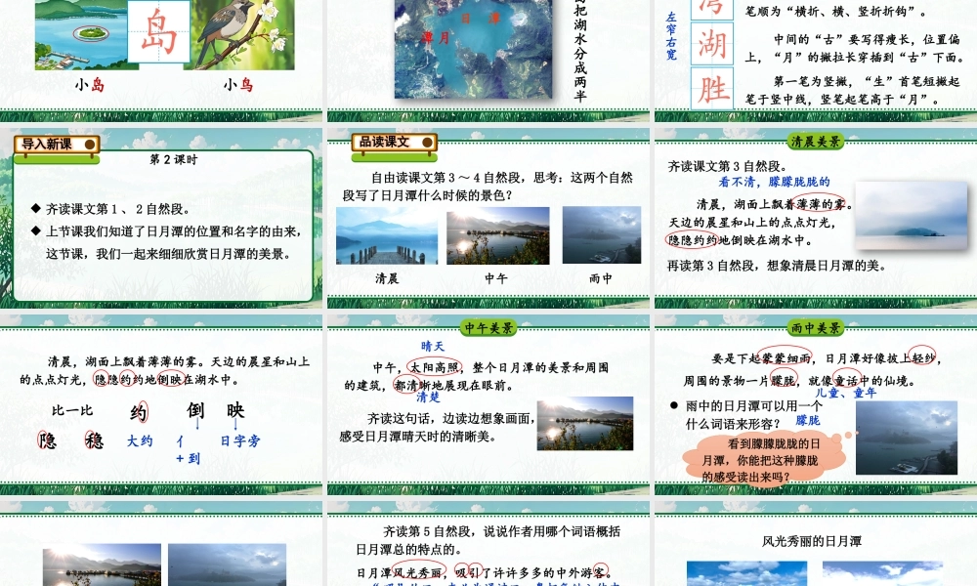Viewport: 977px width, 586px height.
Task: Click the large 倒 character
Action: pyautogui.click(x=195, y=410)
